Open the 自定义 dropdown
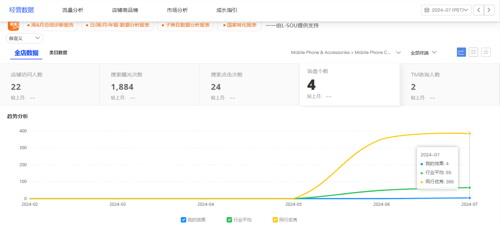The image size is (500, 229). tap(25, 38)
